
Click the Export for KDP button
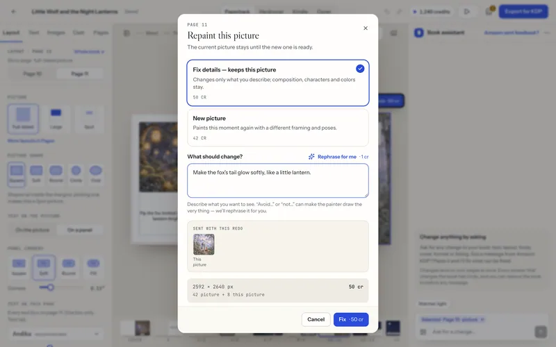523,12
